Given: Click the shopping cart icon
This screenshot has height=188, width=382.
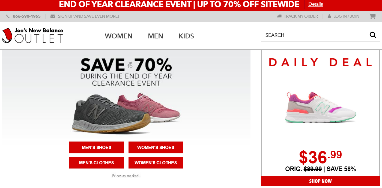Looking at the screenshot, I should 372,16.
